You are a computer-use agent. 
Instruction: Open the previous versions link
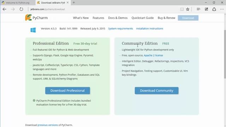[x=48, y=125]
